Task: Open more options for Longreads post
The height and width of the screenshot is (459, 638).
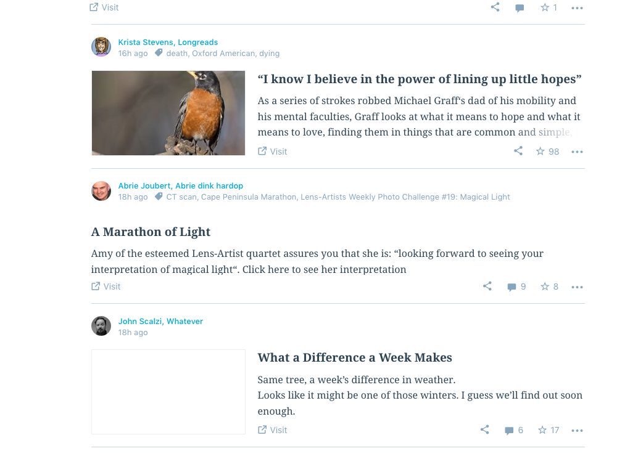Action: tap(577, 152)
